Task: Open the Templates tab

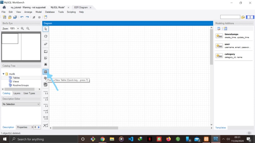Action: pos(221,128)
